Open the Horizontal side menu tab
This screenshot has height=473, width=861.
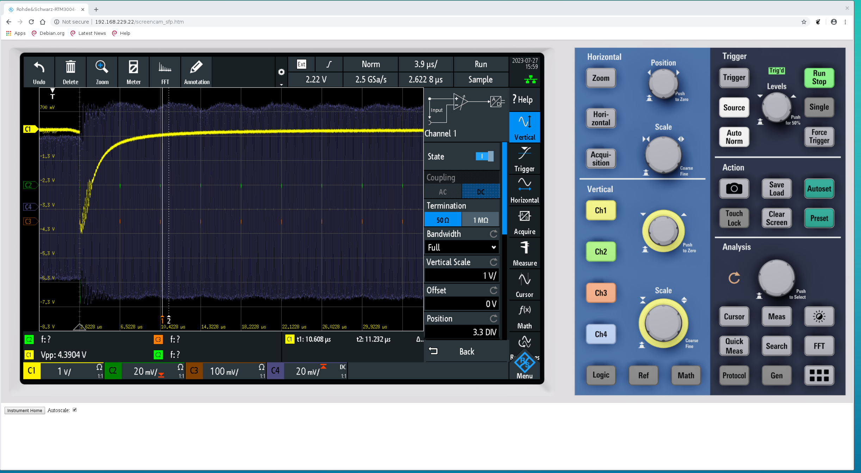(524, 191)
